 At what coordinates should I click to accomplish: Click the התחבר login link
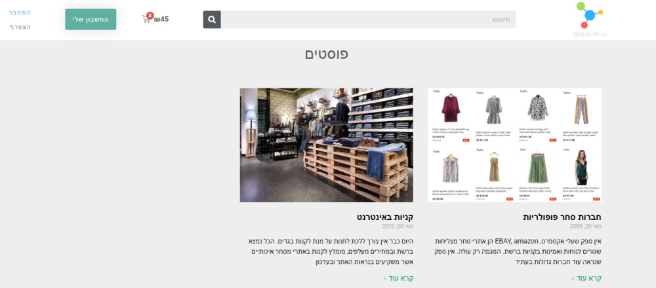[20, 12]
